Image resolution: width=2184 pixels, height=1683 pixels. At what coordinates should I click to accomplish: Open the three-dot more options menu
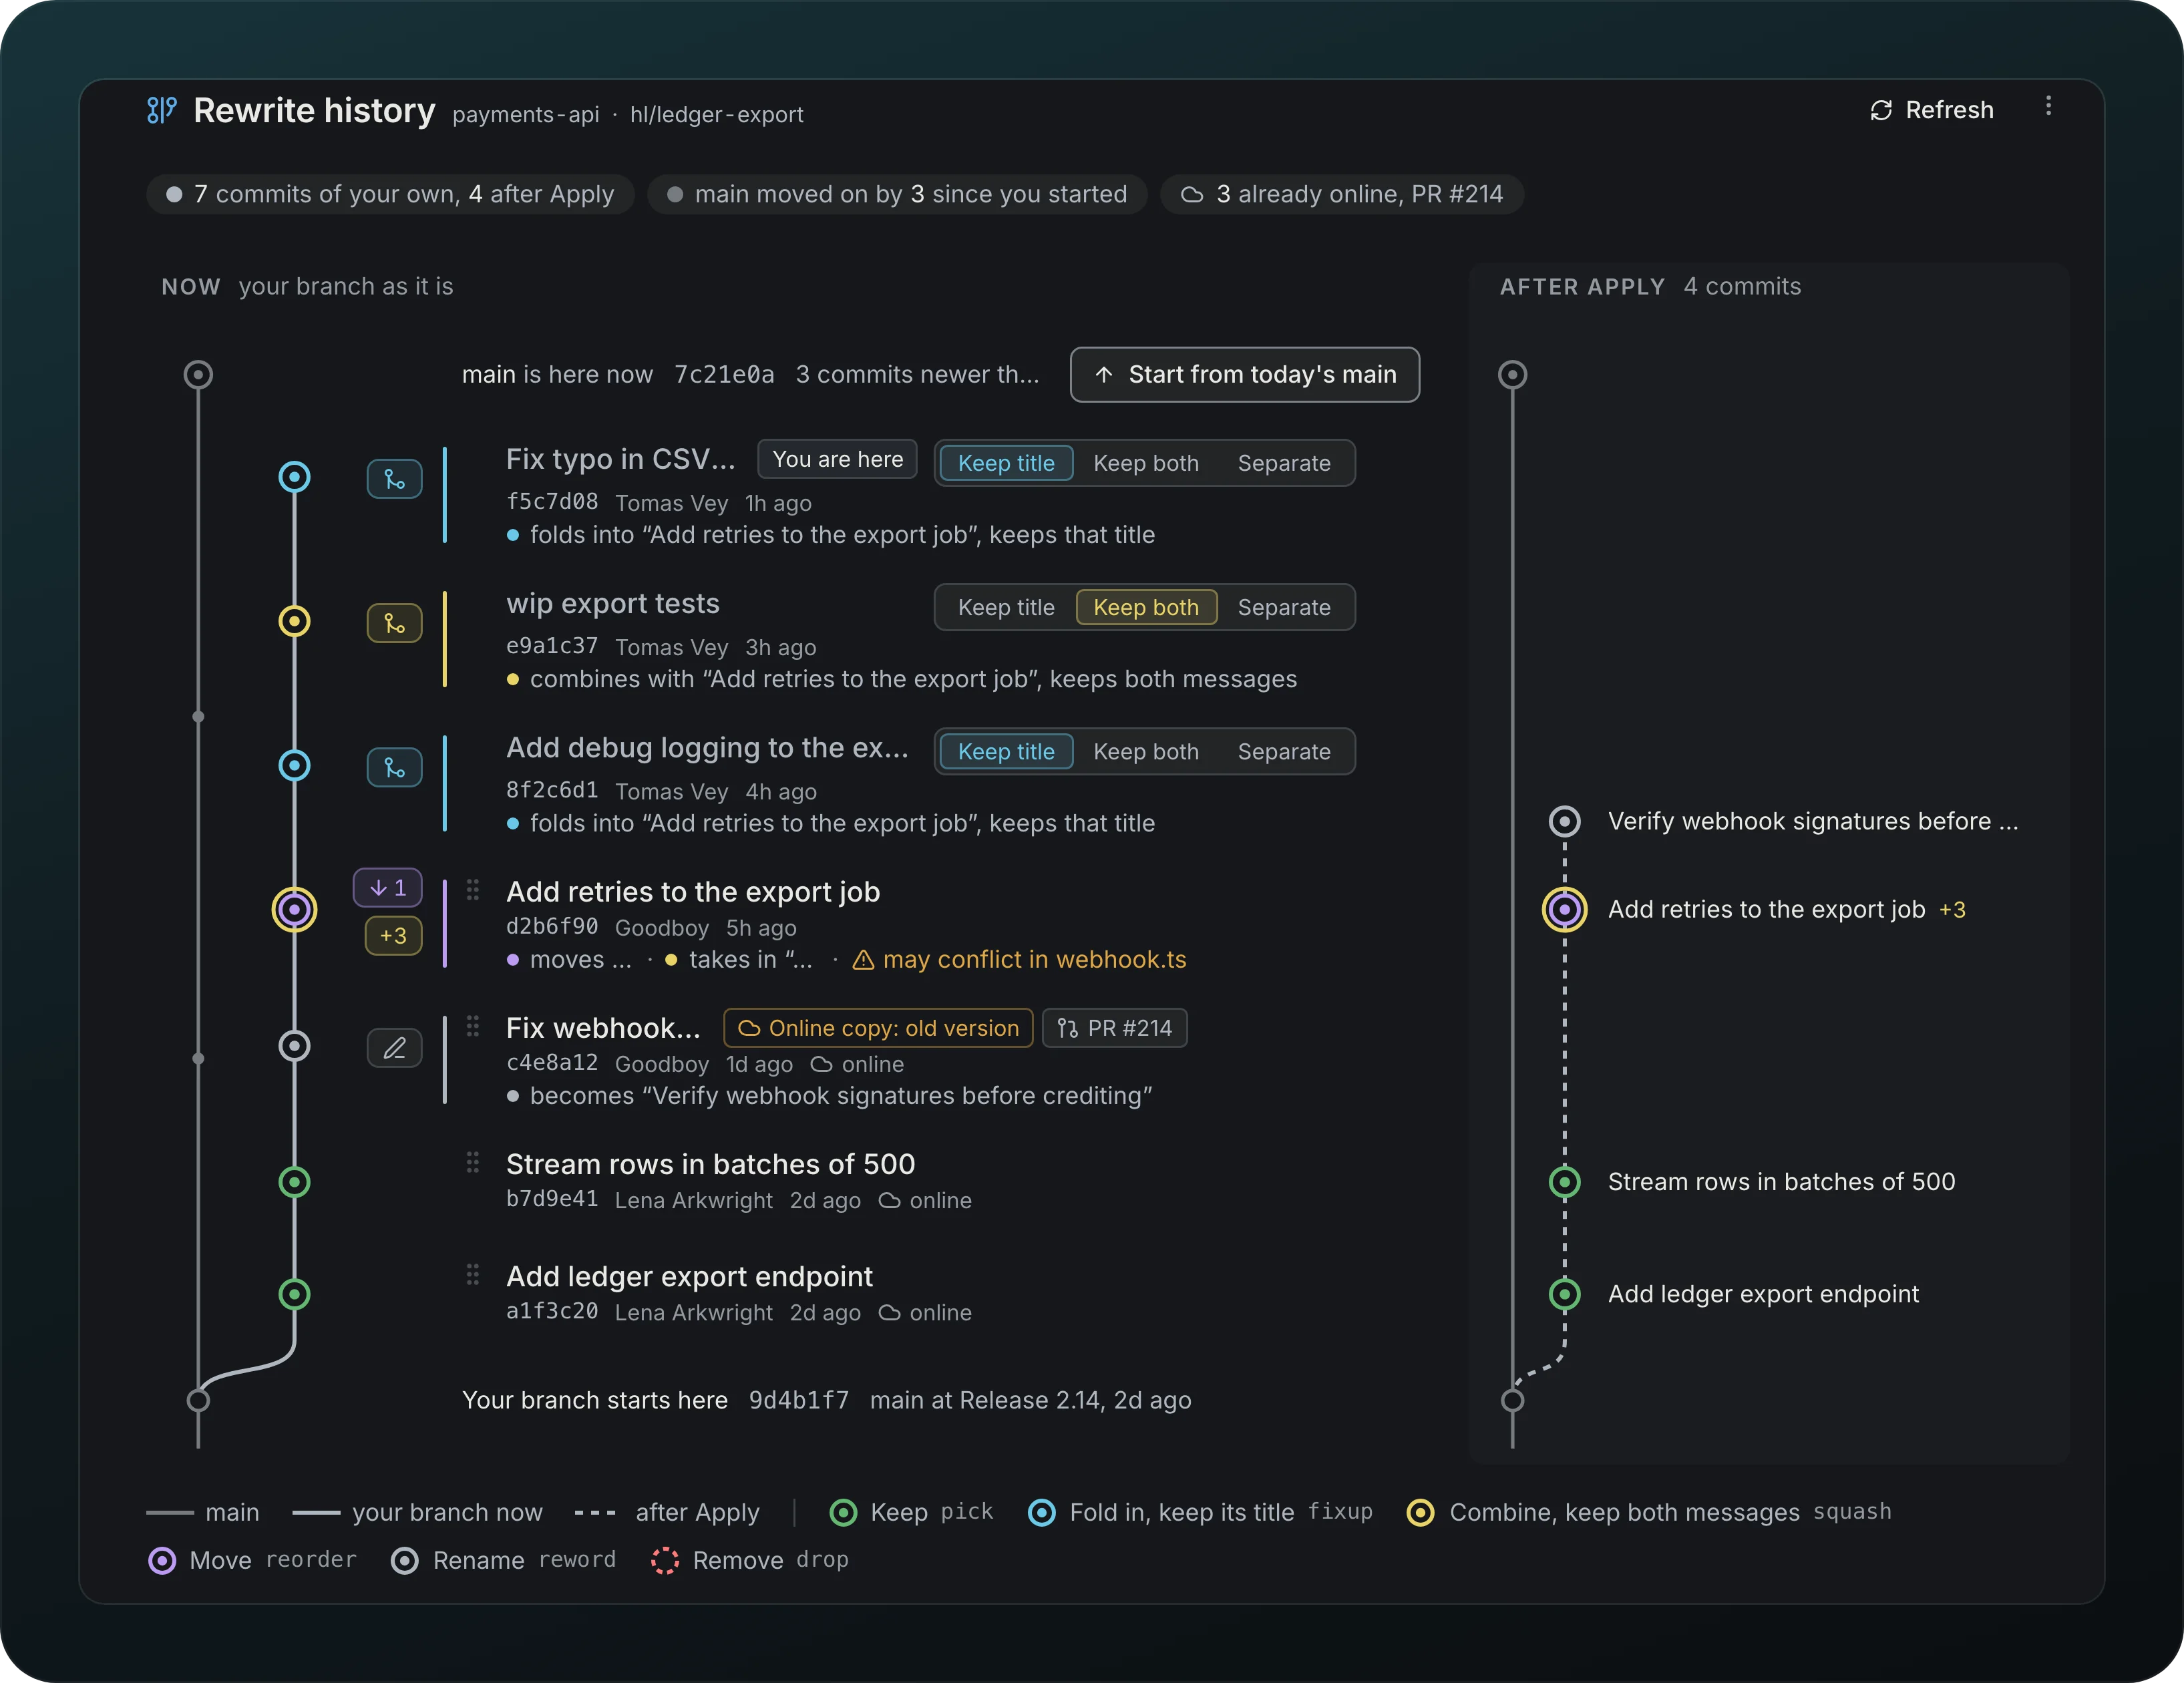click(2048, 106)
